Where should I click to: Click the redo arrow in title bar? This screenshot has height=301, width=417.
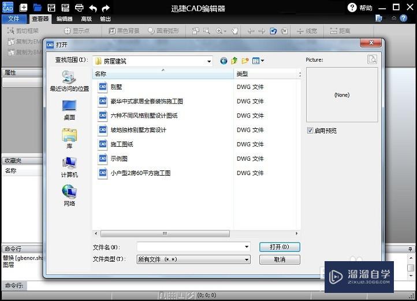coord(106,8)
